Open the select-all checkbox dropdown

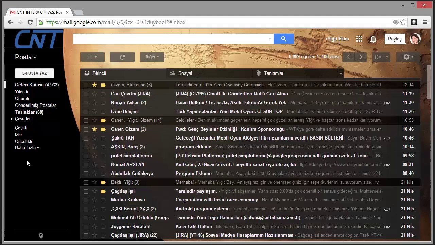coord(92,57)
